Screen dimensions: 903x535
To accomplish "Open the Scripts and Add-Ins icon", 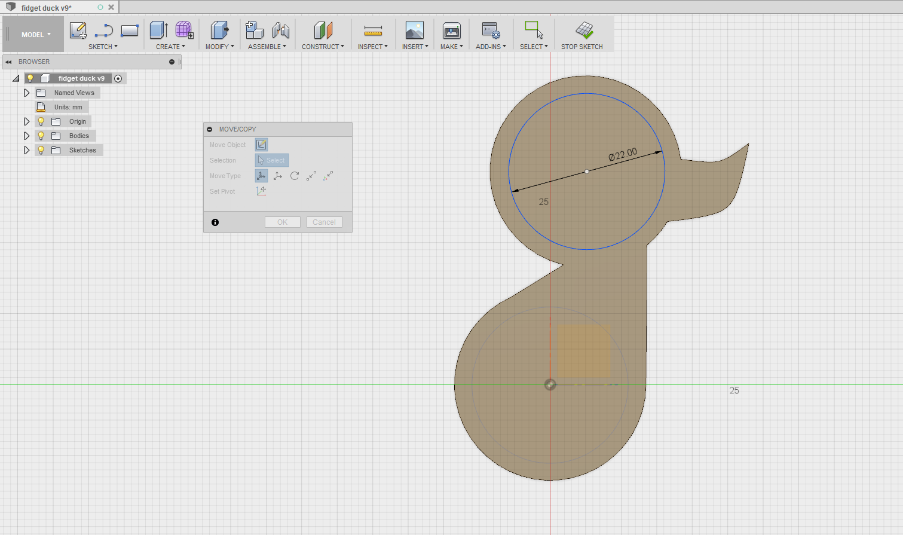I will 491,30.
